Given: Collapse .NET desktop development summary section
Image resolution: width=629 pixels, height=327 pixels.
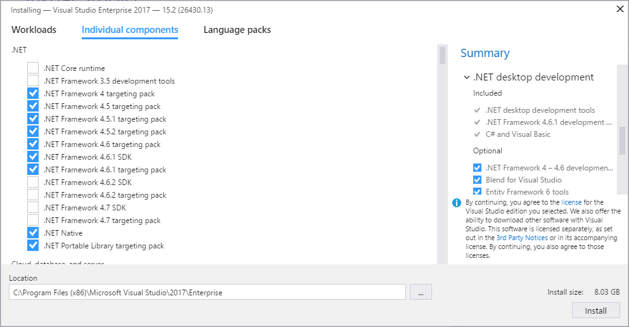Looking at the screenshot, I should click(x=467, y=77).
